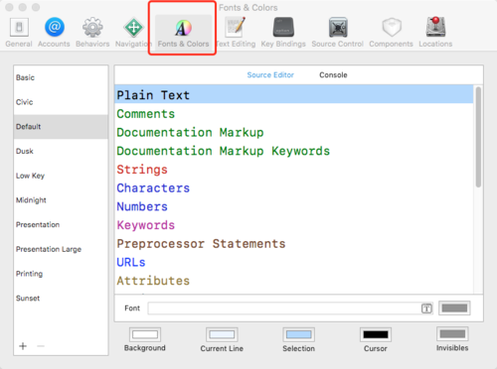This screenshot has height=369, width=497.
Task: Click the font picker T icon
Action: 426,308
